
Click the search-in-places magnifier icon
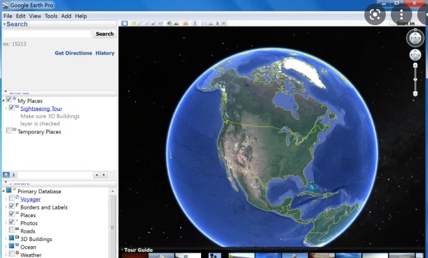coord(6,175)
